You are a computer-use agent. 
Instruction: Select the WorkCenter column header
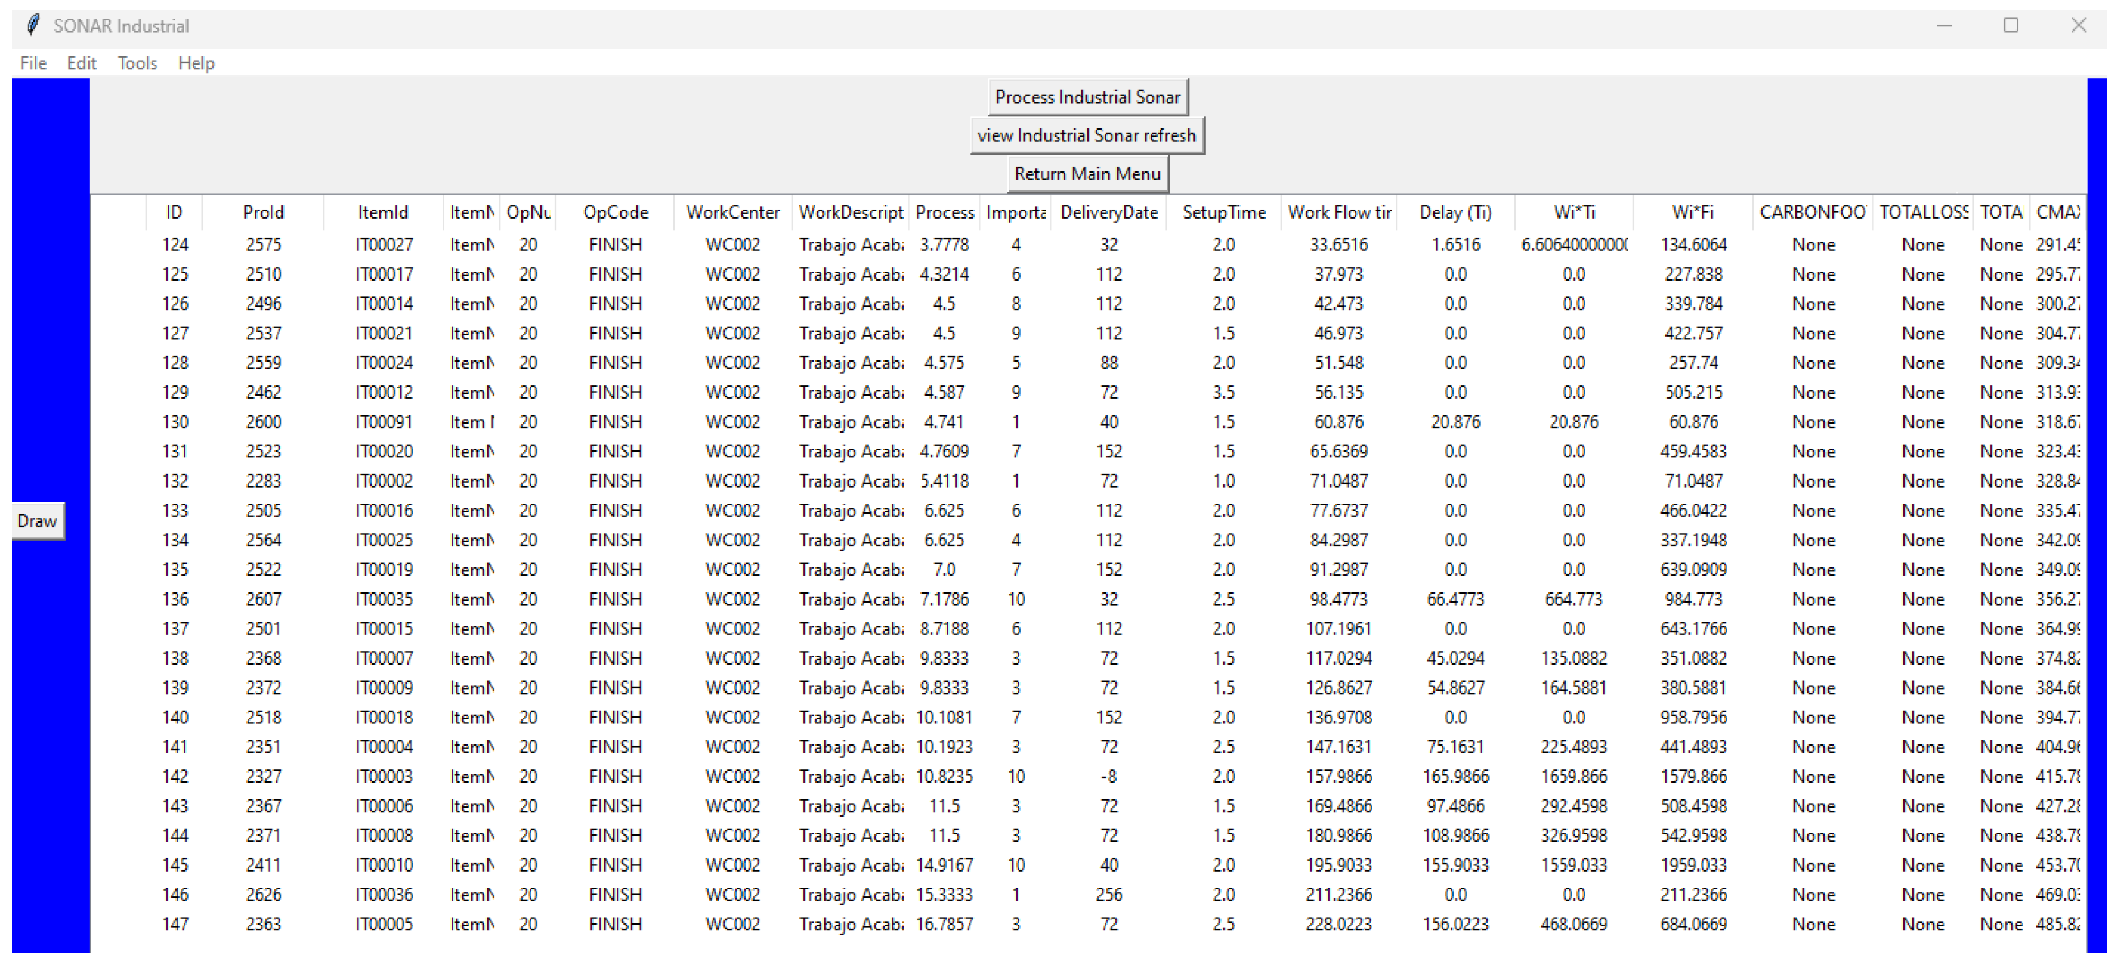pos(732,212)
